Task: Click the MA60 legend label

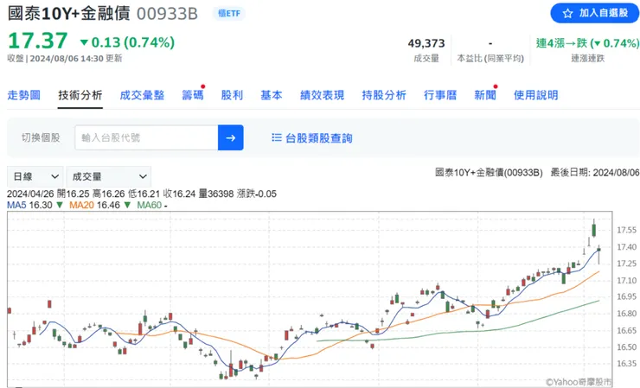Action: pyautogui.click(x=150, y=205)
